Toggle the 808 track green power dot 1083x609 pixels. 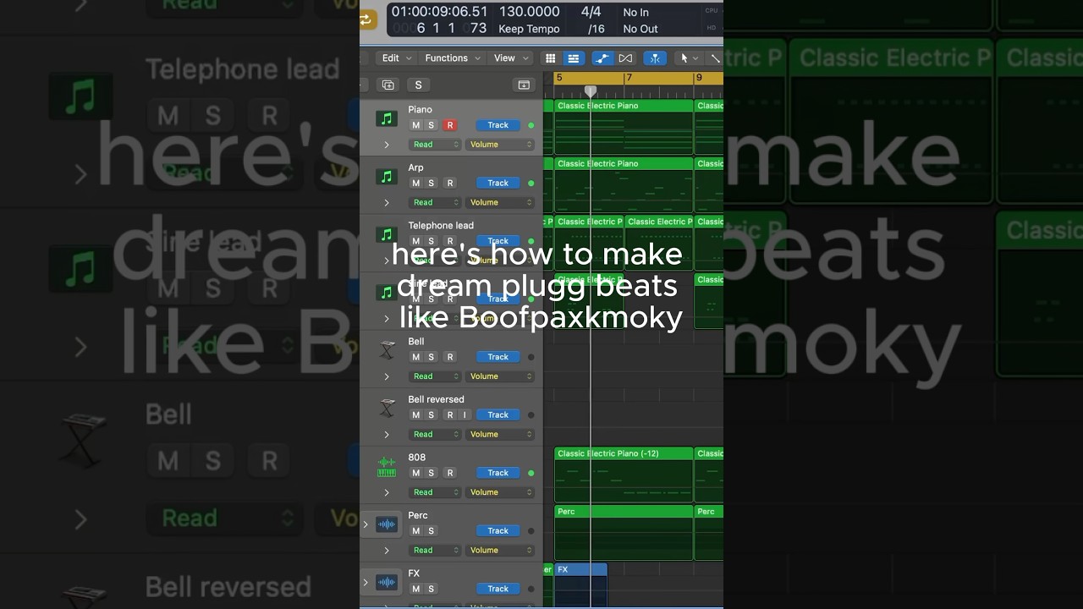pyautogui.click(x=531, y=473)
